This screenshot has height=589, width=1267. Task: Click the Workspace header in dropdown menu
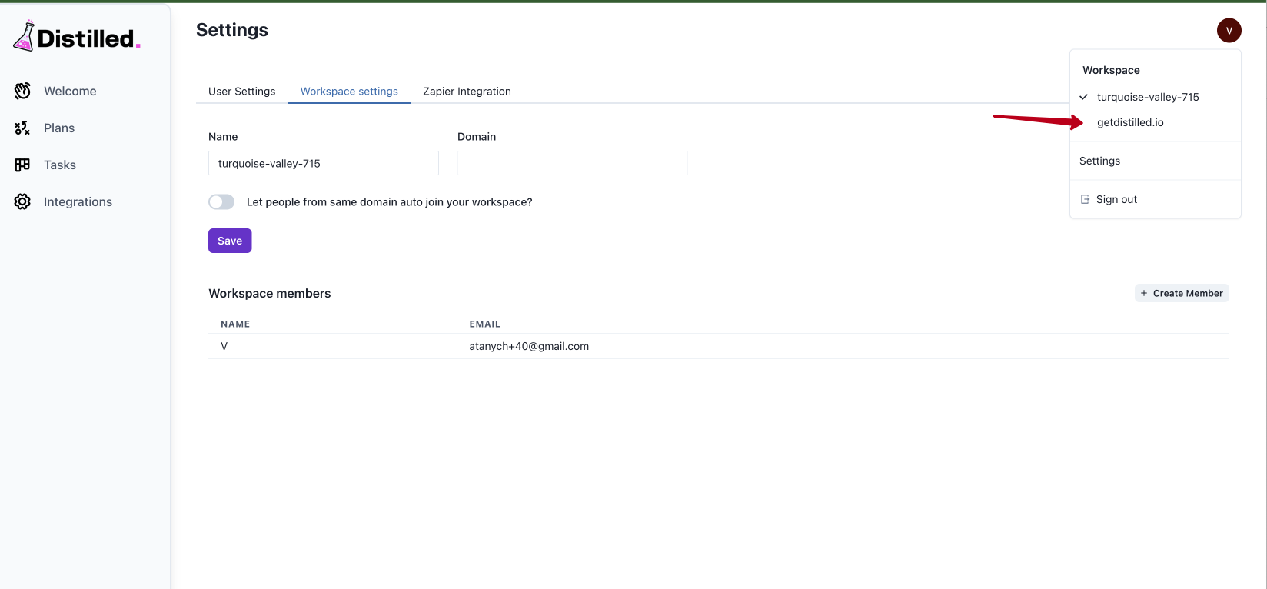(x=1111, y=70)
